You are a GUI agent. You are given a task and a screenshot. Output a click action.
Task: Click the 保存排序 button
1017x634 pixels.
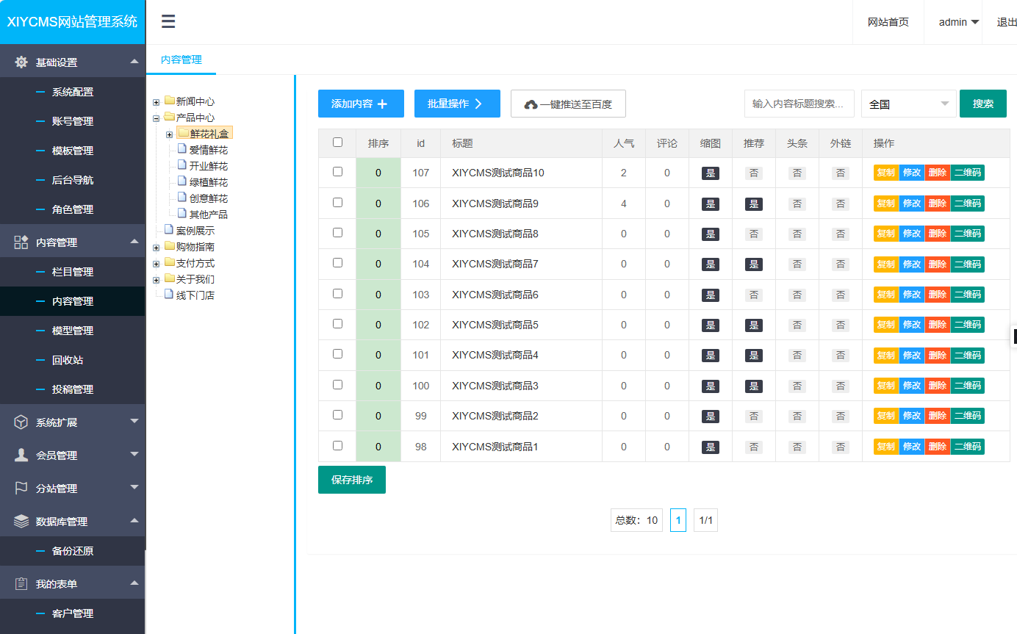tap(351, 480)
